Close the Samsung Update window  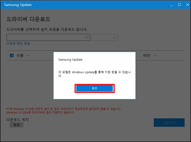pyautogui.click(x=187, y=5)
